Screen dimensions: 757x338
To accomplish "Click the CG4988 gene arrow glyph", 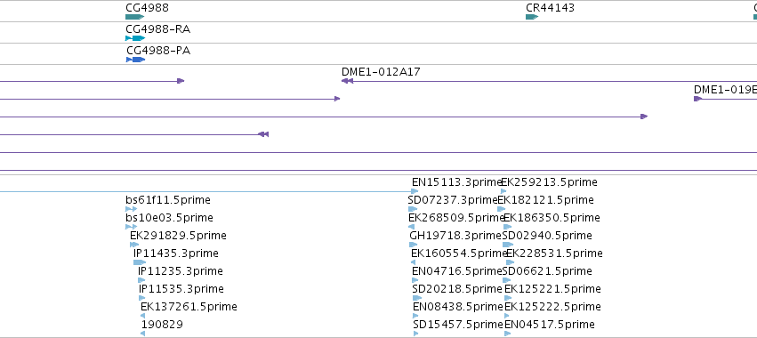I will 134,17.
